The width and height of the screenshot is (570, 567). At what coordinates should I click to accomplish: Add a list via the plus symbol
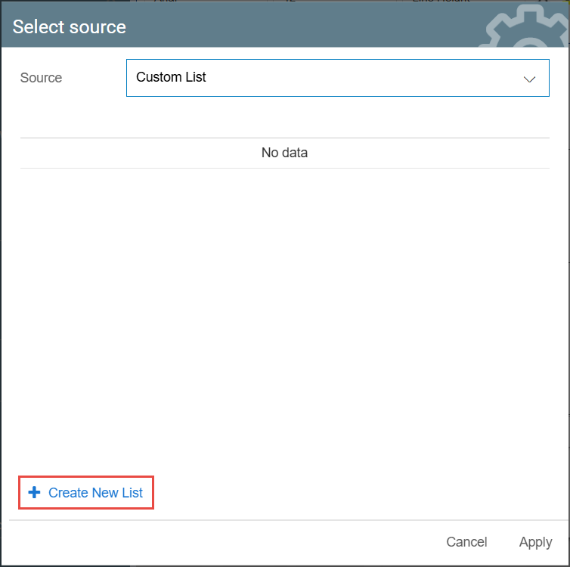[x=34, y=493]
